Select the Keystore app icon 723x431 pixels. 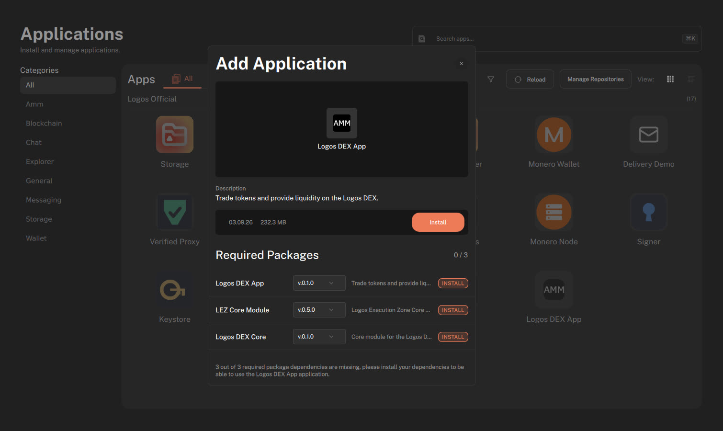(x=175, y=290)
